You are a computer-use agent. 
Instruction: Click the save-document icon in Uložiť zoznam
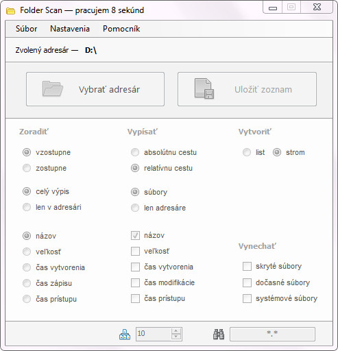click(x=204, y=88)
